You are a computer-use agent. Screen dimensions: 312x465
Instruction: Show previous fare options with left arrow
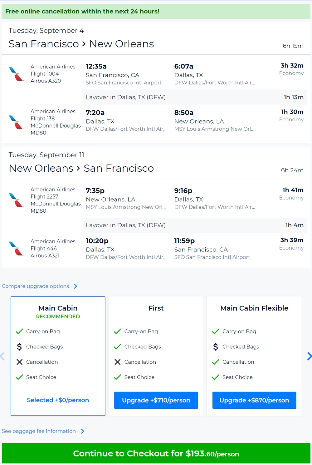(x=2, y=356)
